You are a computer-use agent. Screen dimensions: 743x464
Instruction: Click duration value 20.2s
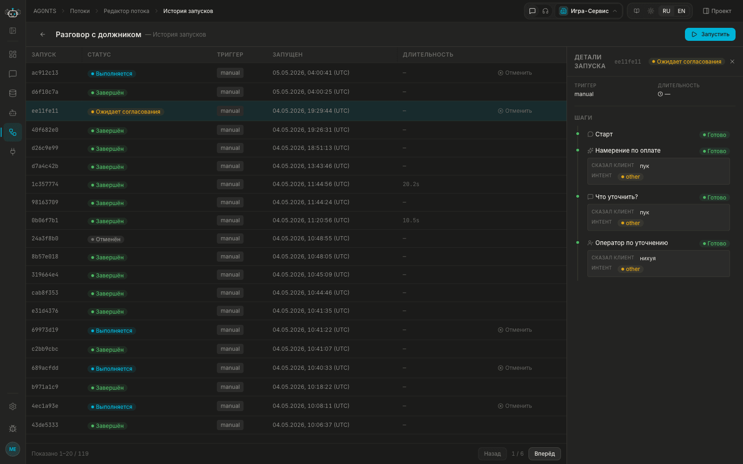[x=411, y=184]
